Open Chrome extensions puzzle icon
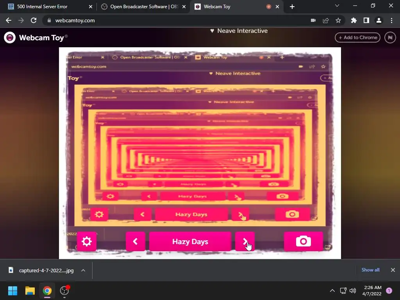Image resolution: width=400 pixels, height=300 pixels. tap(354, 20)
